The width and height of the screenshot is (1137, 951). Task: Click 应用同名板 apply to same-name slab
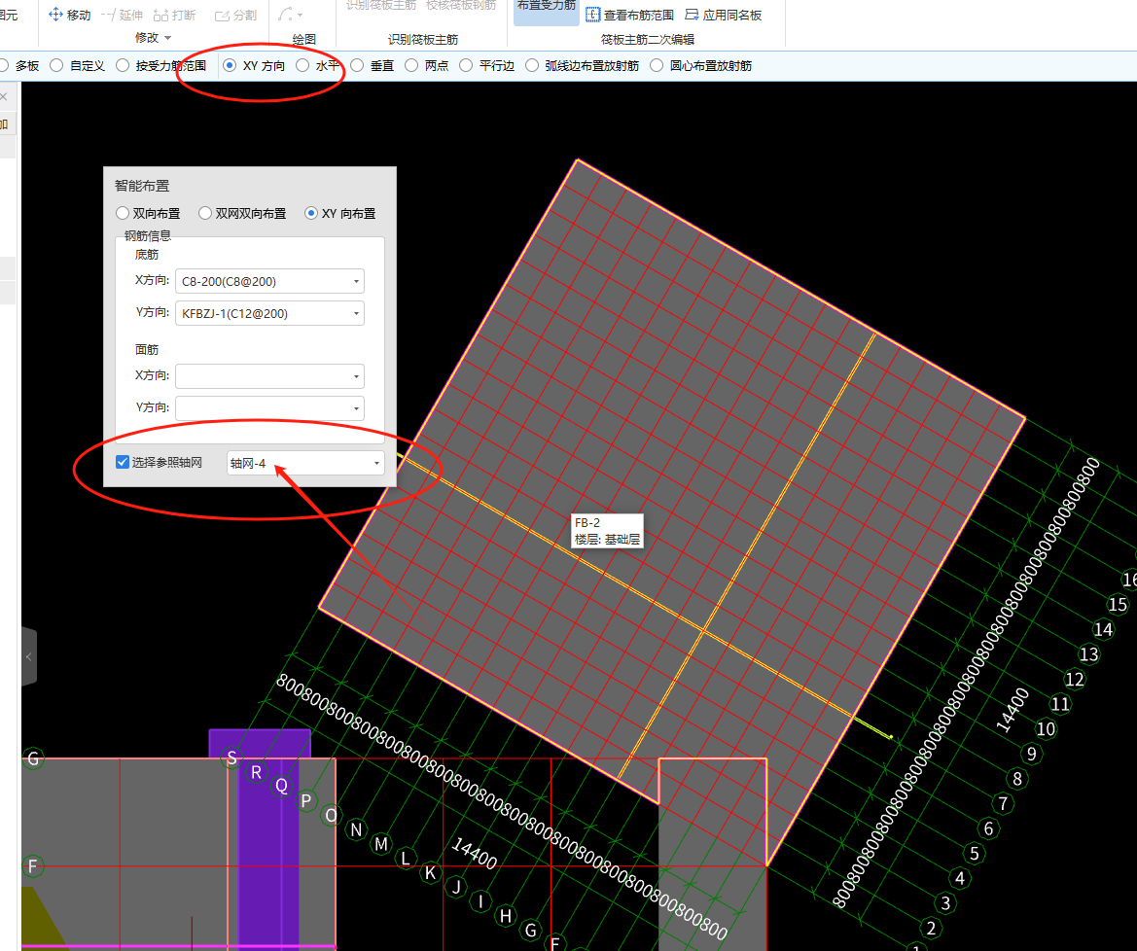[723, 15]
